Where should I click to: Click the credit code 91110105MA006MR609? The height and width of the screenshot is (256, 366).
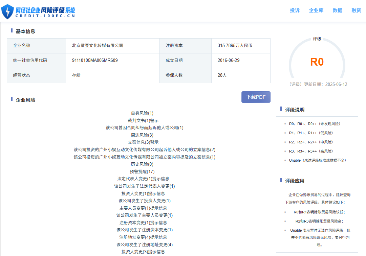pyautogui.click(x=95, y=61)
